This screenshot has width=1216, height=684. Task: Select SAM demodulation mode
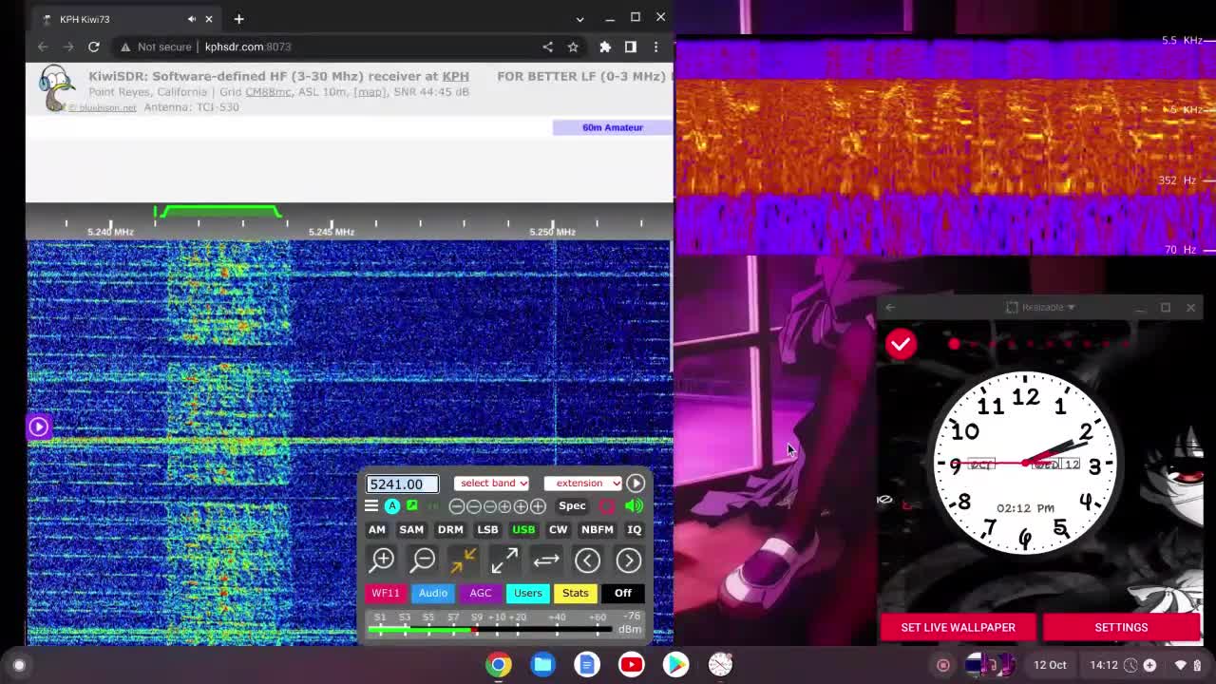[411, 529]
